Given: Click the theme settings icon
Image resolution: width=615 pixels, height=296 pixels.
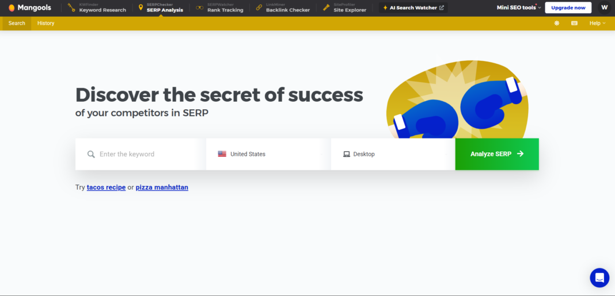Looking at the screenshot, I should click(557, 23).
